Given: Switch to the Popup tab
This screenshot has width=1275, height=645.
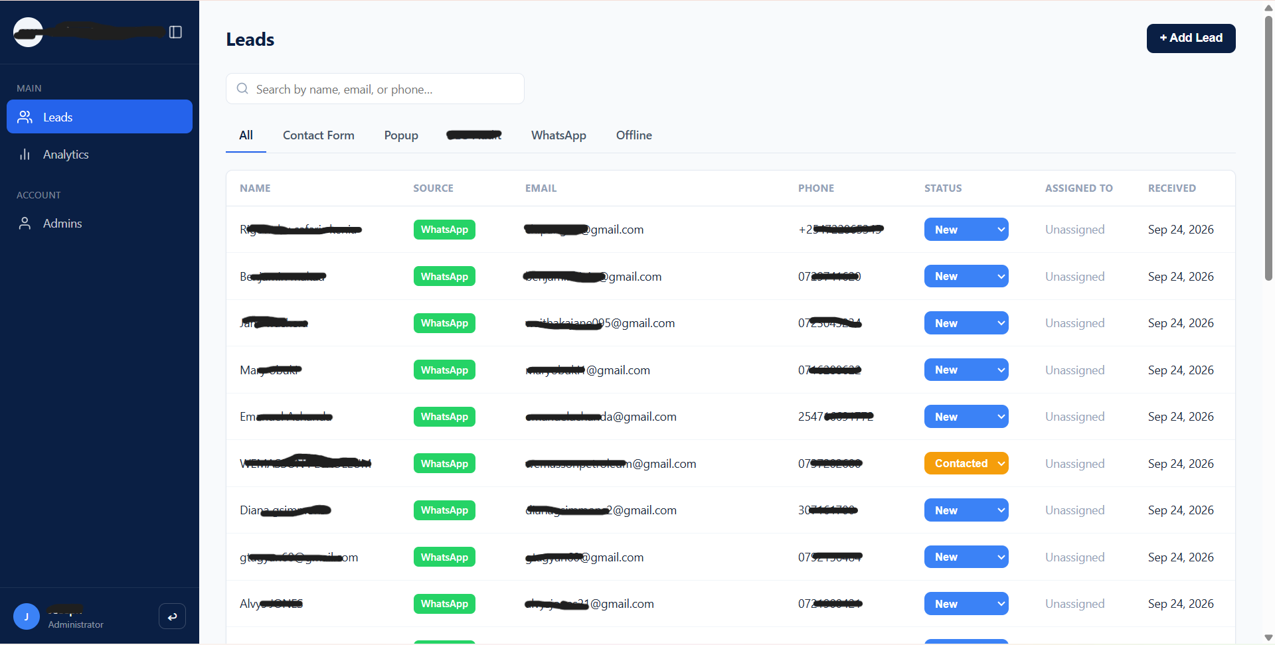Looking at the screenshot, I should click(x=401, y=135).
